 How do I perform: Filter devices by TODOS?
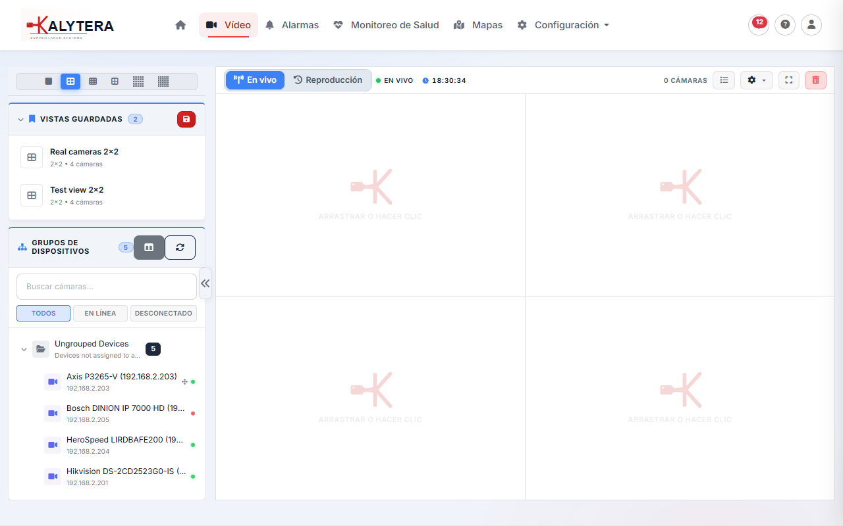pyautogui.click(x=43, y=314)
